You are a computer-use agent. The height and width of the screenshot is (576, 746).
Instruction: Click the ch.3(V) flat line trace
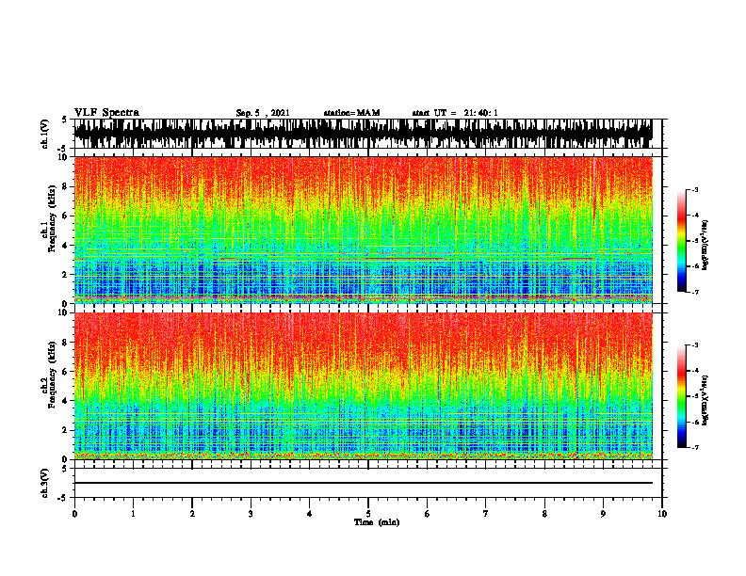(x=364, y=483)
